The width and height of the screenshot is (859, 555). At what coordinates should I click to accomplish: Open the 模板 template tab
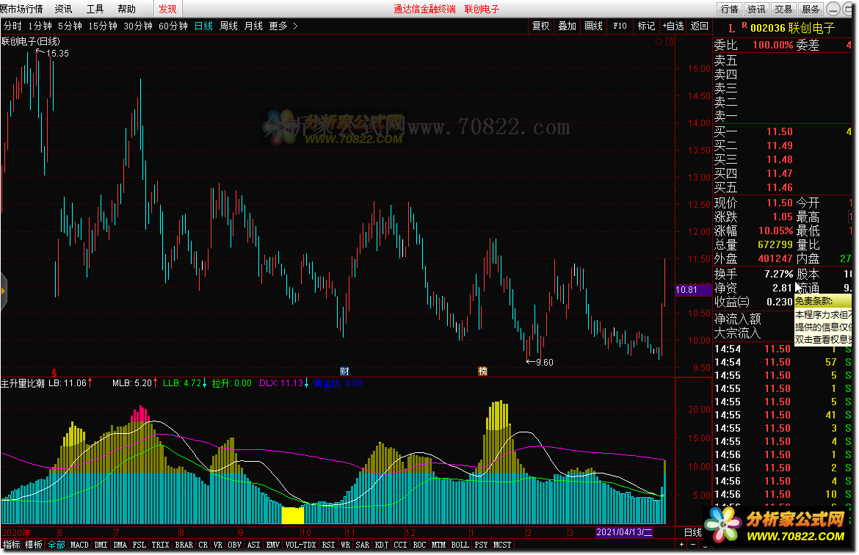34,545
